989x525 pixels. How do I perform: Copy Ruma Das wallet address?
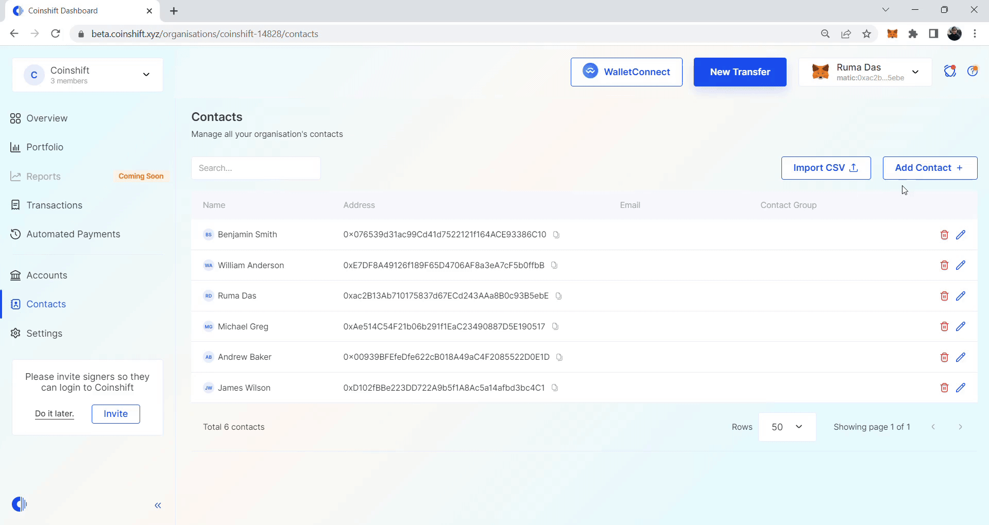tap(558, 296)
